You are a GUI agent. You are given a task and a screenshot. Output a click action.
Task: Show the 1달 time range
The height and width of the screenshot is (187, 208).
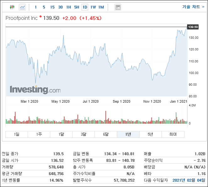(x=61, y=134)
